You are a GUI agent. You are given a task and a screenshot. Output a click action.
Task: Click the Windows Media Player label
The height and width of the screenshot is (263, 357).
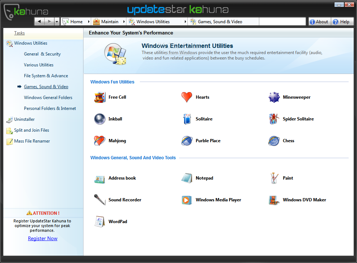point(218,200)
